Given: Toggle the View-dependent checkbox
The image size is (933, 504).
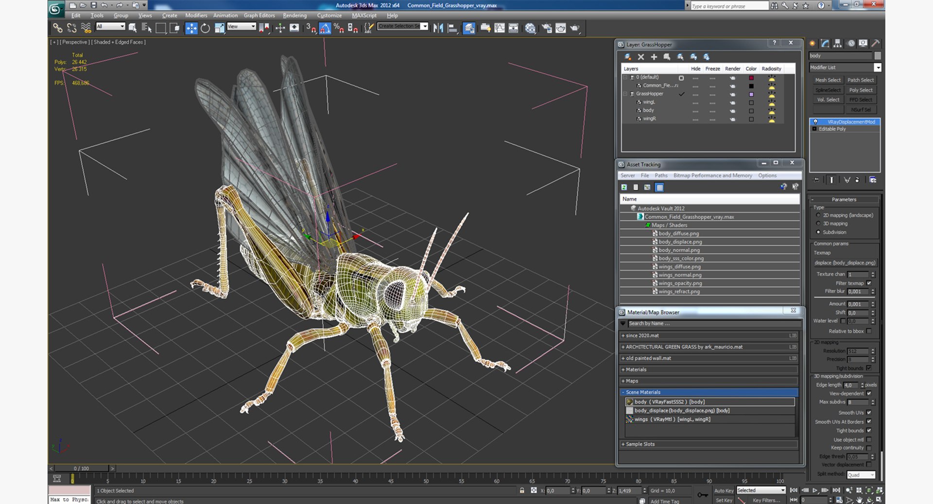Looking at the screenshot, I should (869, 393).
